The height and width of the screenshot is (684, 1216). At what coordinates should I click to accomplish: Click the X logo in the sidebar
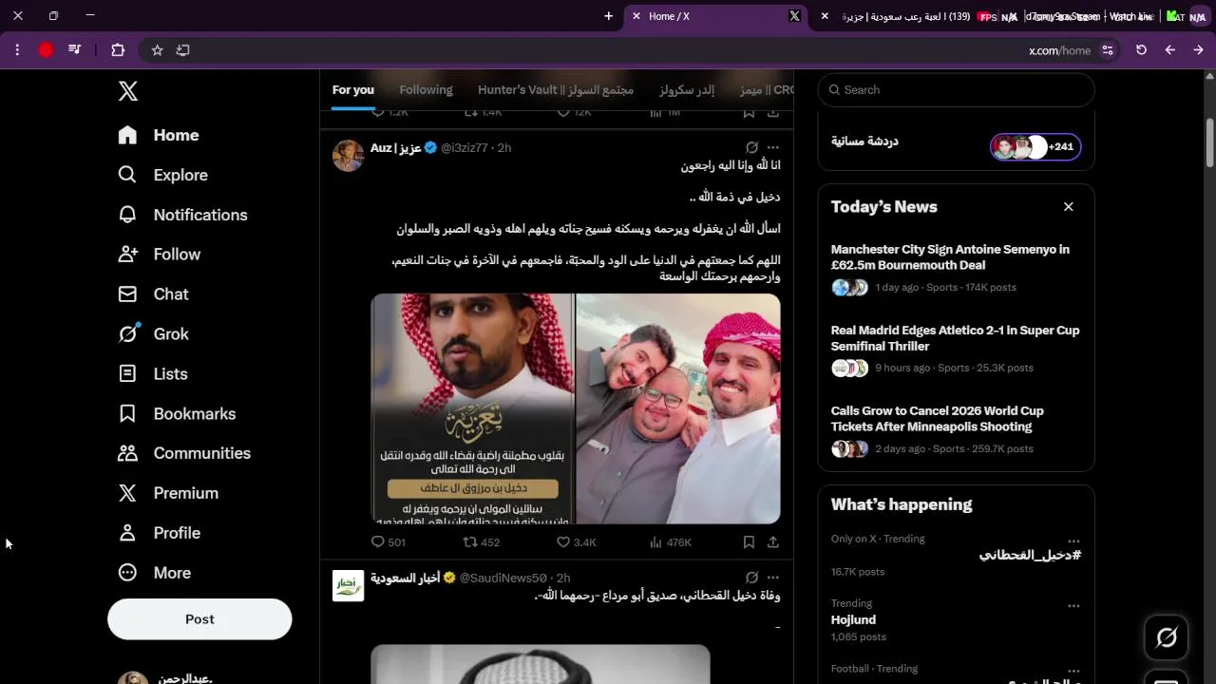click(x=128, y=91)
